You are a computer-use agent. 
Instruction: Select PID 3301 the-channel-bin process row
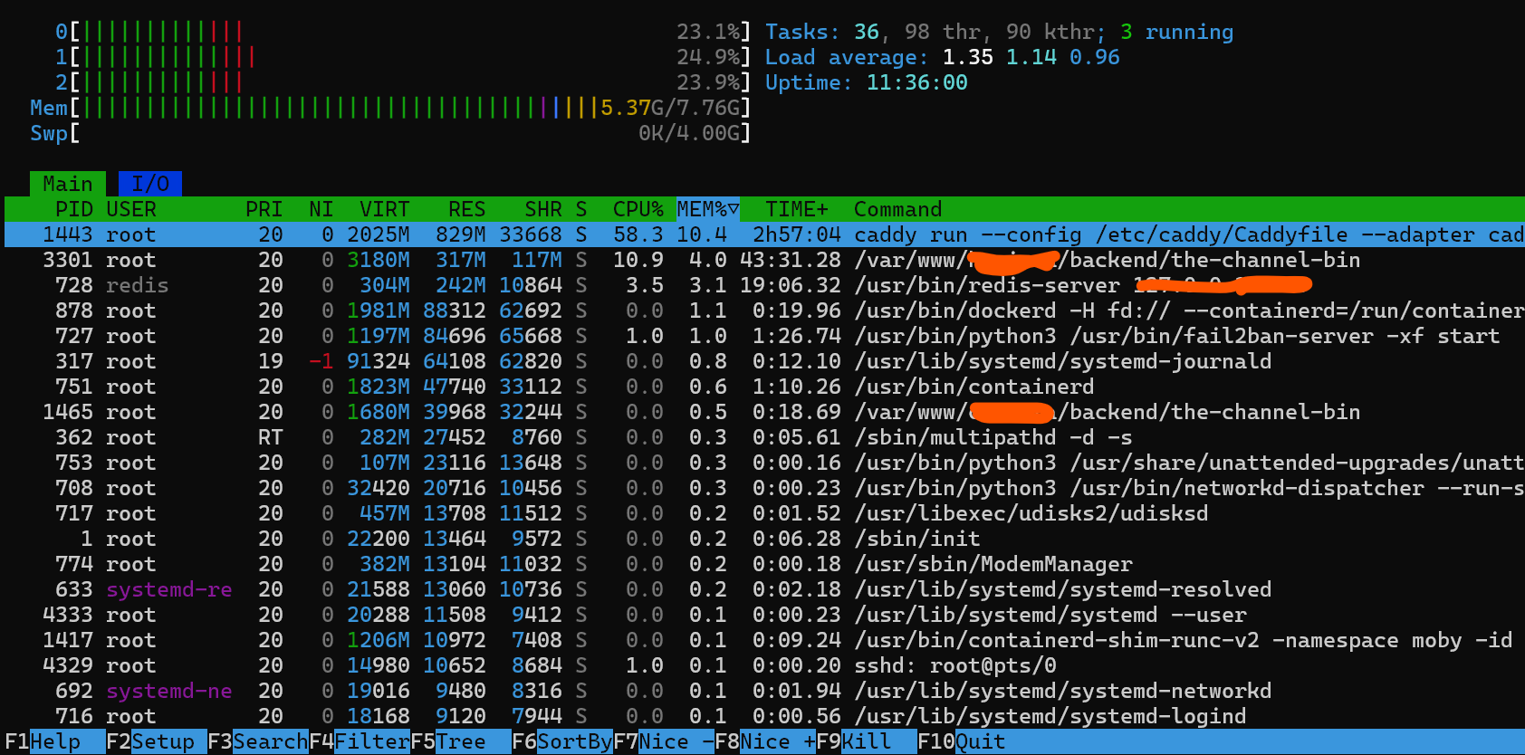(x=764, y=260)
